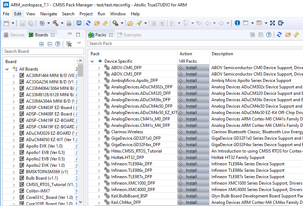Click Expand All icon in Packs panel
303x206 pixels.
coord(253,35)
